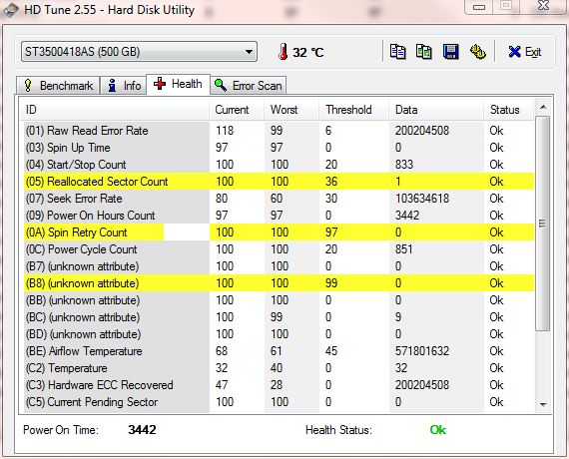Select the (B8) unknown attribute row

click(x=279, y=283)
